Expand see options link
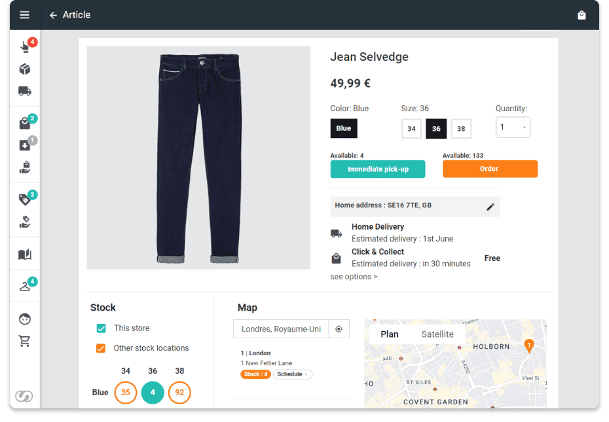This screenshot has height=422, width=609. pyautogui.click(x=354, y=277)
